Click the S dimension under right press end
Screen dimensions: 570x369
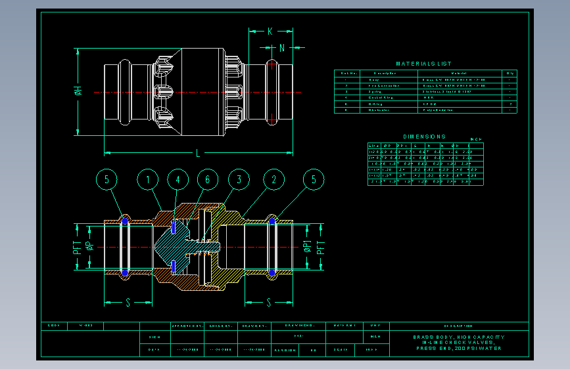pyautogui.click(x=269, y=303)
